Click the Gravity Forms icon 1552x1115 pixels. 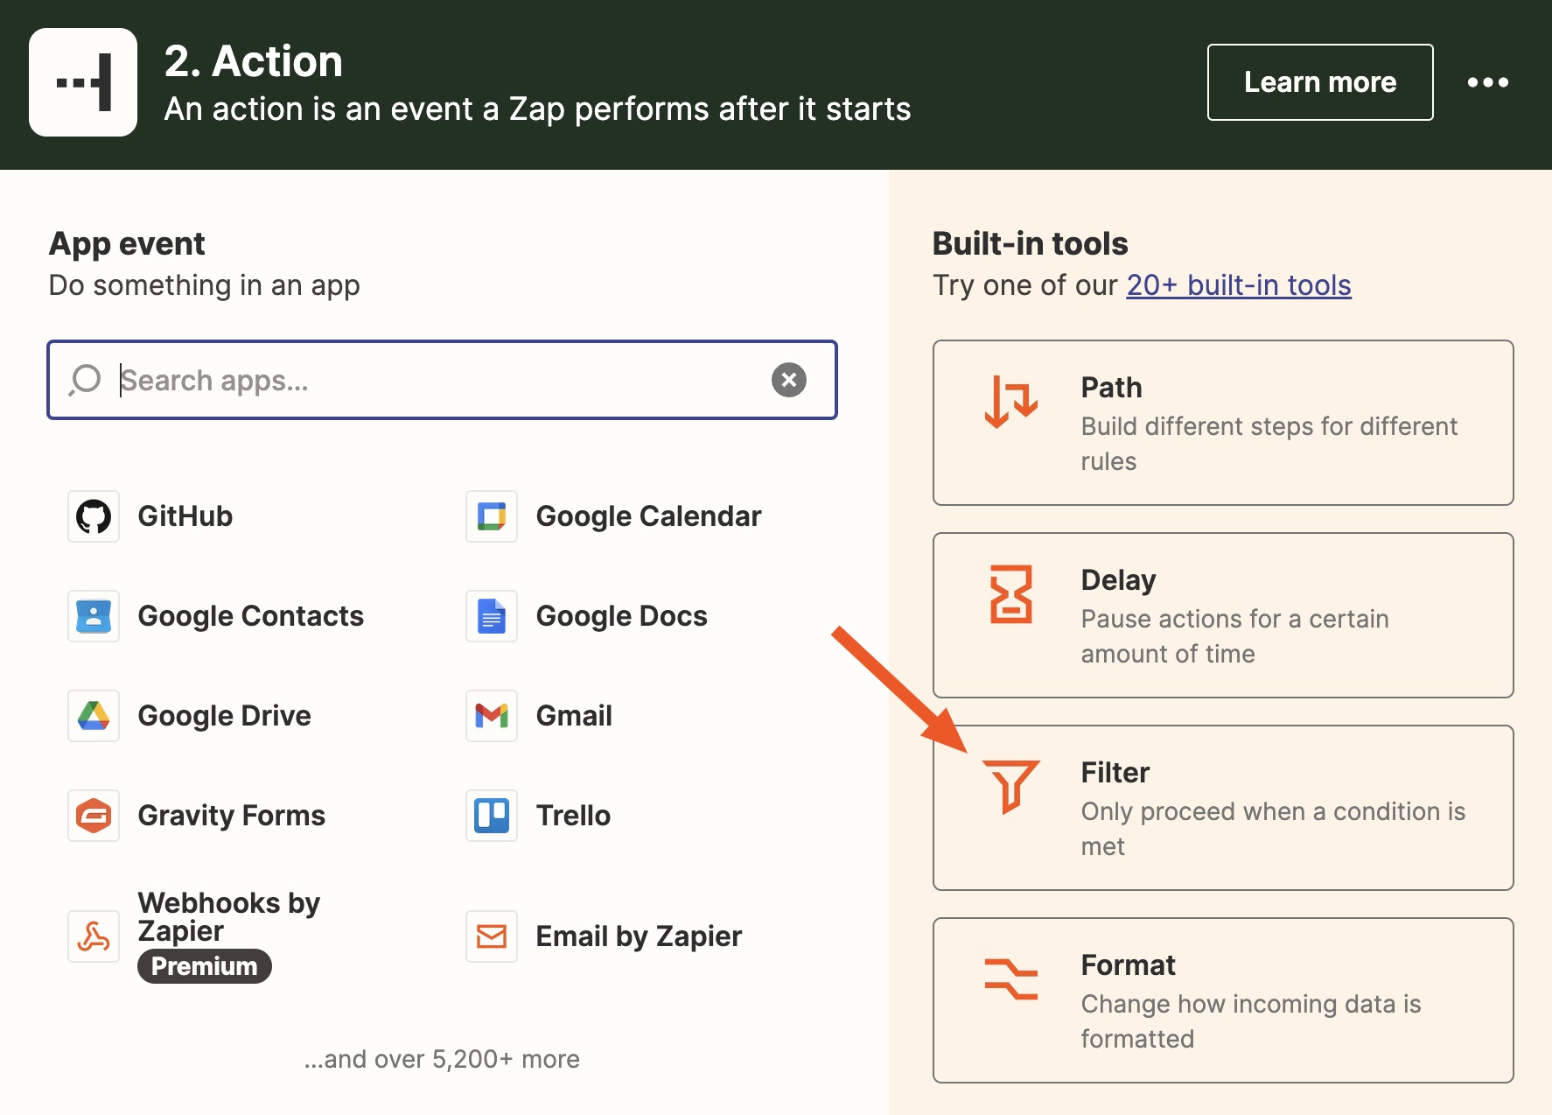tap(94, 816)
